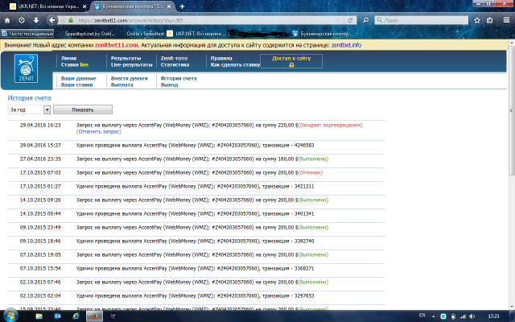Open Speedtest.net by Ookla bookmark
The image size is (515, 322).
coord(89,34)
